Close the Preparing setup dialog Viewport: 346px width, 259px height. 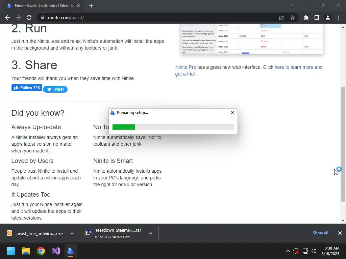tap(232, 113)
